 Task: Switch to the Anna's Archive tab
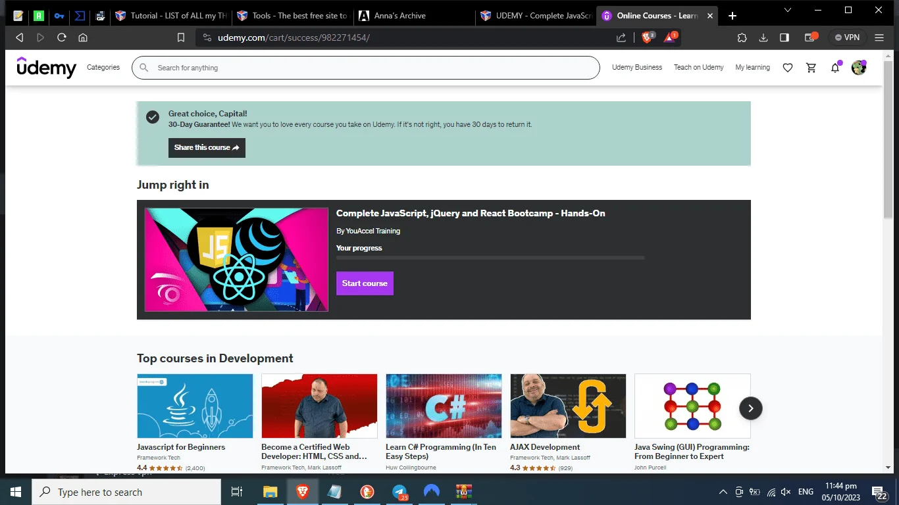click(x=413, y=16)
